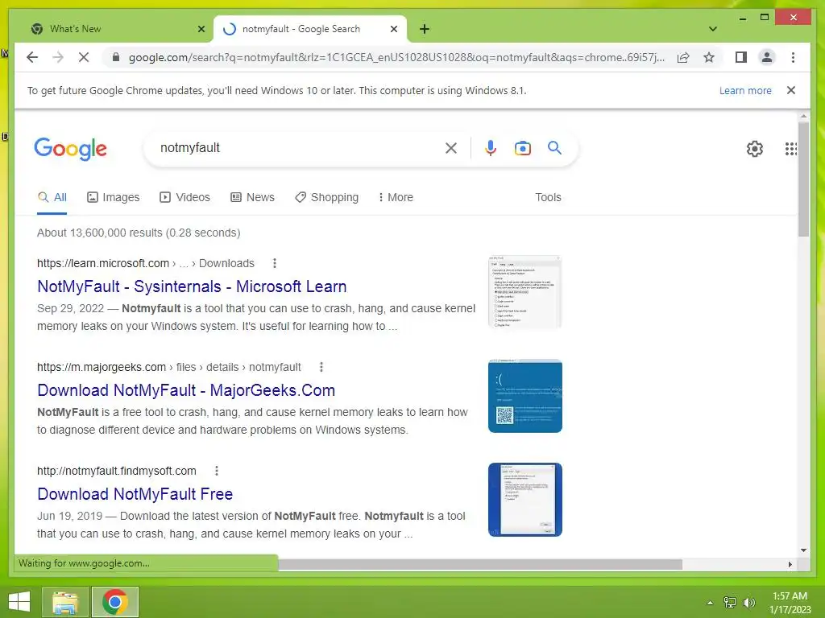This screenshot has width=825, height=618.
Task: Click the Chrome taskbar icon
Action: (x=115, y=602)
